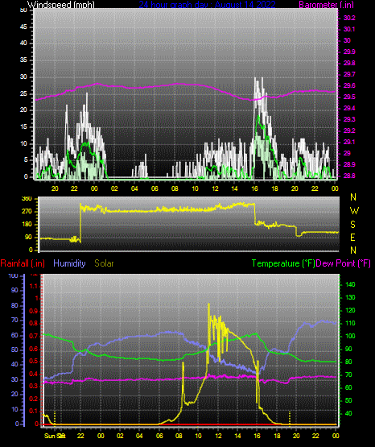This screenshot has height=447, width=375.
Task: Select the olive 'Solar' legend label
Action: pyautogui.click(x=104, y=263)
